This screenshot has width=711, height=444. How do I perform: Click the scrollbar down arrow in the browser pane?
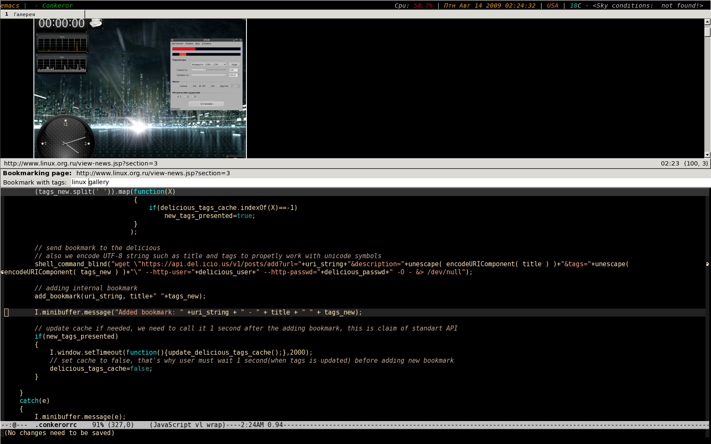[x=707, y=155]
